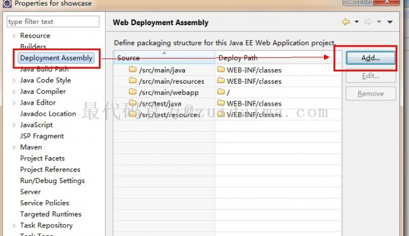Click the WEB-INF/classes cell for /src/test/java

278,104
